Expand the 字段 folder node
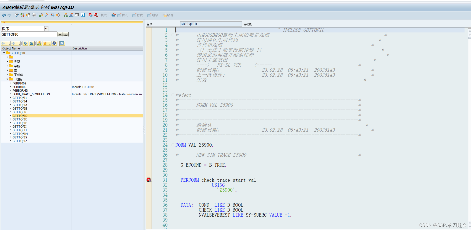The width and height of the screenshot is (471, 230). click(7, 66)
